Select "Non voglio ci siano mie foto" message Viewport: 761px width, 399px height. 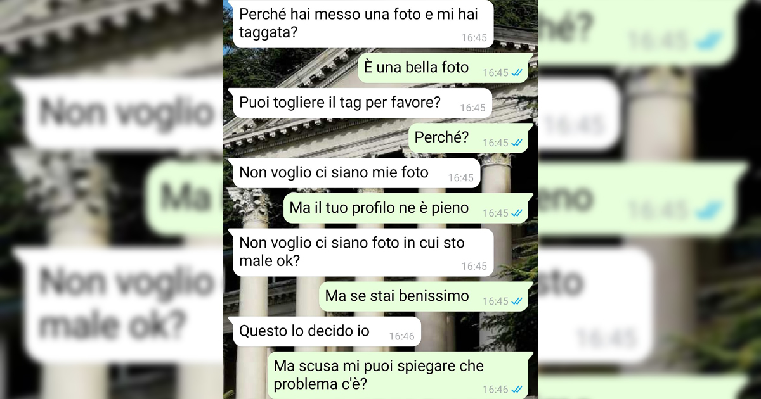click(356, 174)
